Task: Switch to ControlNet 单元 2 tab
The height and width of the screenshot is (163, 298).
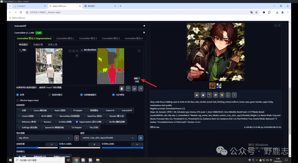Action: tap(88, 38)
